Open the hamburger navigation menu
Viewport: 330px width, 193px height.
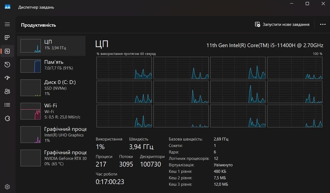tap(7, 24)
